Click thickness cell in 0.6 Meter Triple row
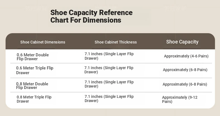The width and height of the screenshot is (220, 116). click(109, 70)
